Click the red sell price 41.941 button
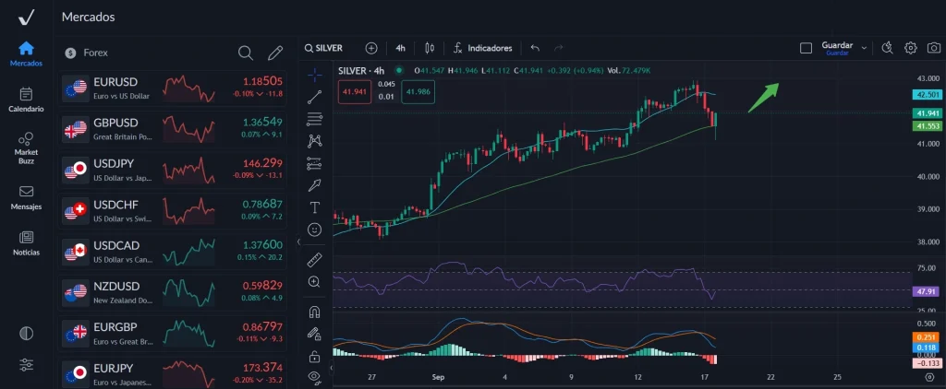946x389 pixels. 354,92
